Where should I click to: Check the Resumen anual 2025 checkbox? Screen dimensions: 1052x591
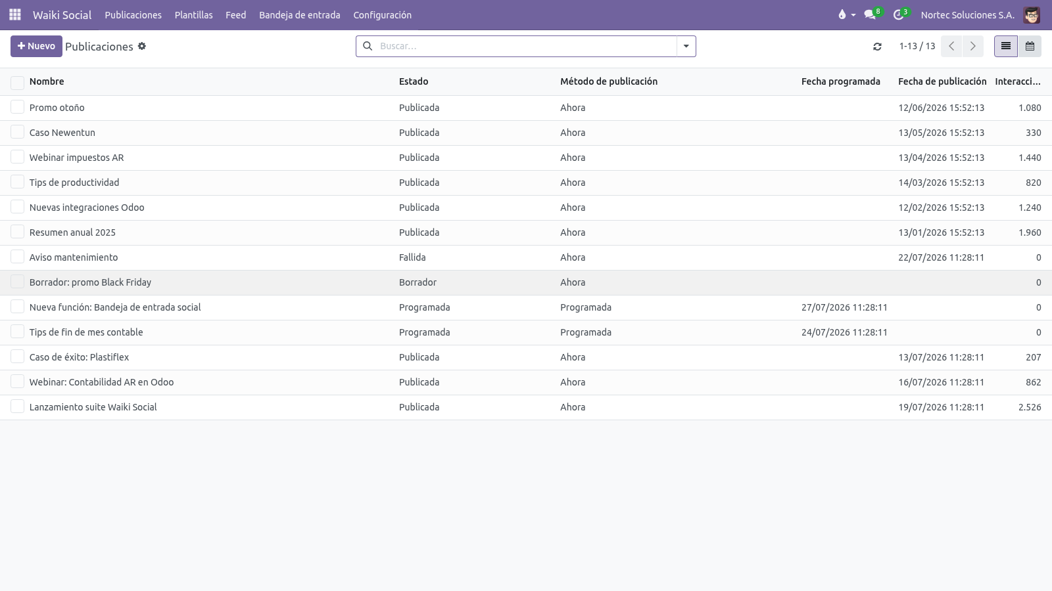(x=17, y=232)
